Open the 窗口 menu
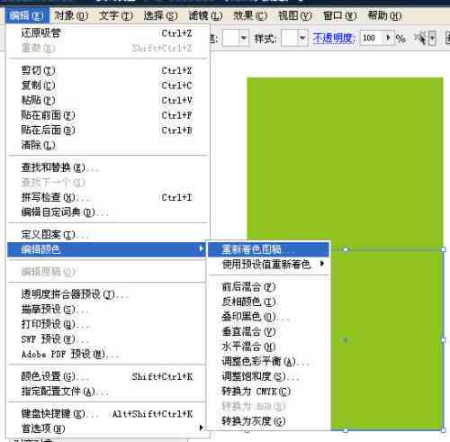Viewport: 450px width, 442px height. pos(340,15)
